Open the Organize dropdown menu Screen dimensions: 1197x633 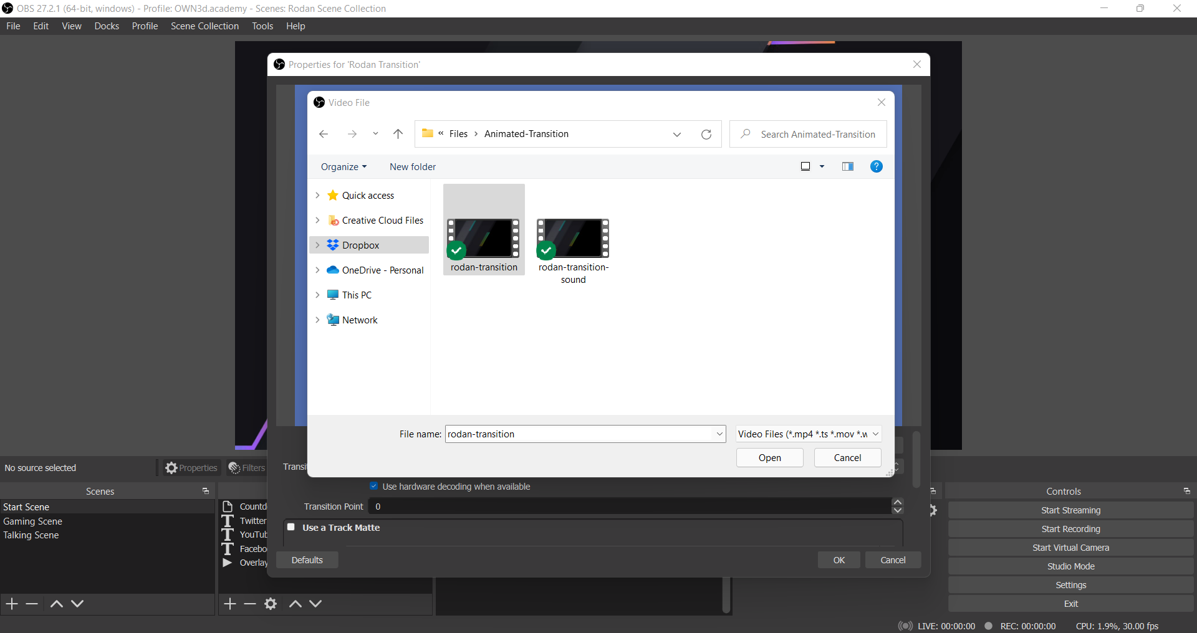[x=344, y=167]
